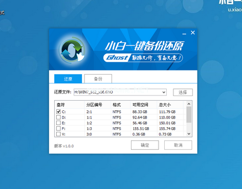Select partition number 2:1 cell
The image size is (242, 189).
click(x=89, y=112)
